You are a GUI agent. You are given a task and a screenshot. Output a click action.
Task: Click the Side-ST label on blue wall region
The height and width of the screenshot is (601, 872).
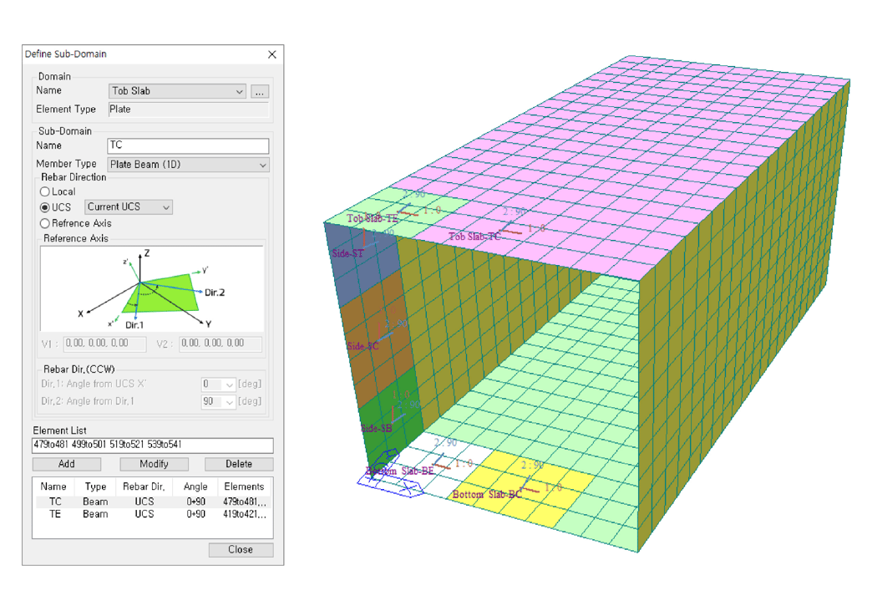coord(347,252)
